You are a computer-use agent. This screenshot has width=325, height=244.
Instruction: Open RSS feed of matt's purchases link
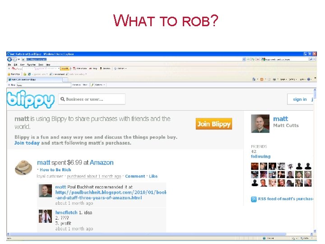[x=285, y=199]
